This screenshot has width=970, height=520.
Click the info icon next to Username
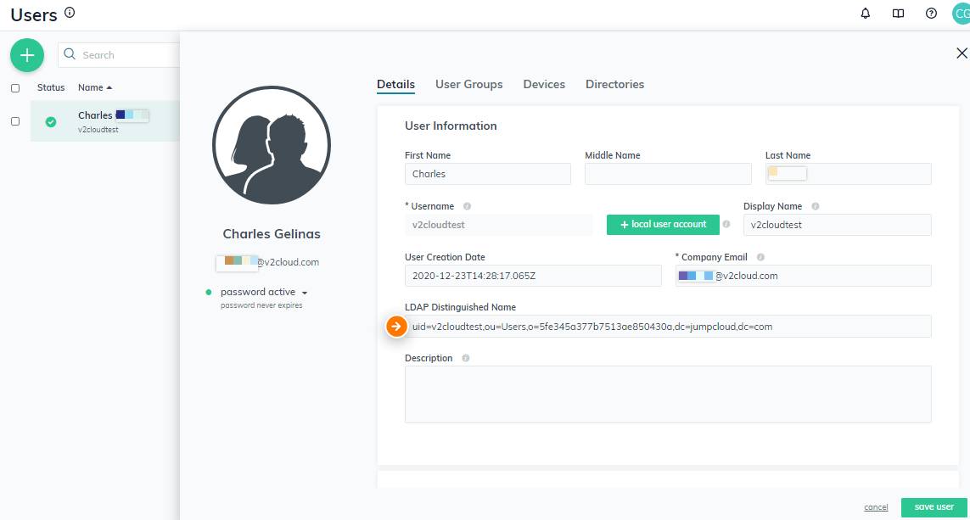[467, 206]
